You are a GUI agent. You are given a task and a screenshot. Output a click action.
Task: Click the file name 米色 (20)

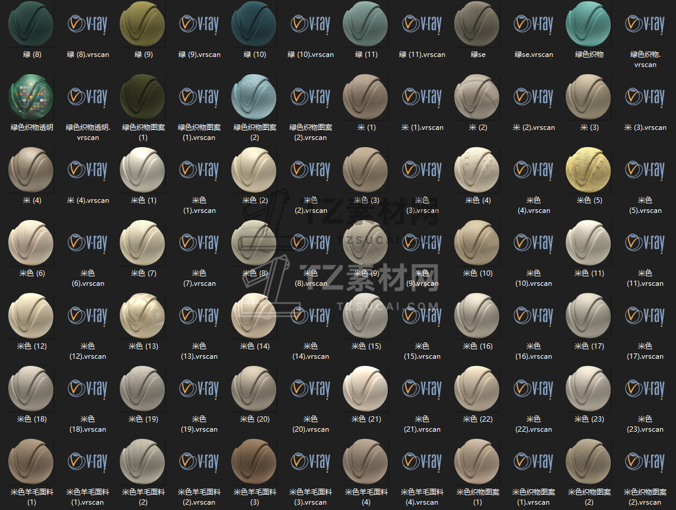(254, 419)
